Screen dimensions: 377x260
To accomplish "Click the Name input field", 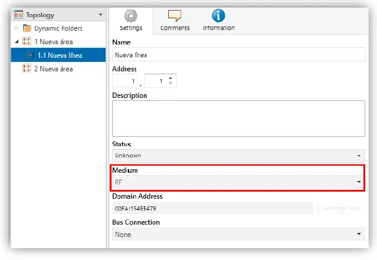I will [x=238, y=55].
